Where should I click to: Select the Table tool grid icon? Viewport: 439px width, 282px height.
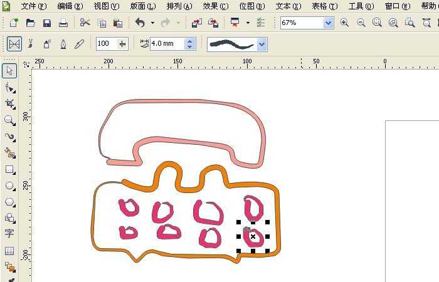pos(9,251)
